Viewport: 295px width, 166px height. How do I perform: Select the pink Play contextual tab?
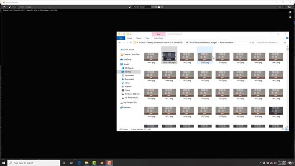coord(159,34)
